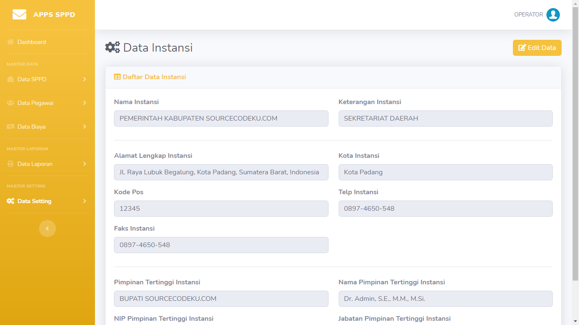This screenshot has width=579, height=325.
Task: Open the OPERATOR user avatar icon
Action: pyautogui.click(x=553, y=15)
